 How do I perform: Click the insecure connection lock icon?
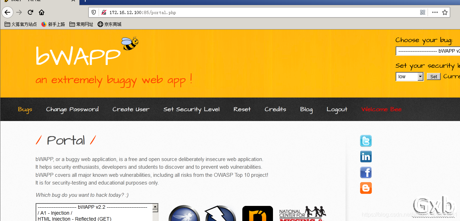[104, 12]
